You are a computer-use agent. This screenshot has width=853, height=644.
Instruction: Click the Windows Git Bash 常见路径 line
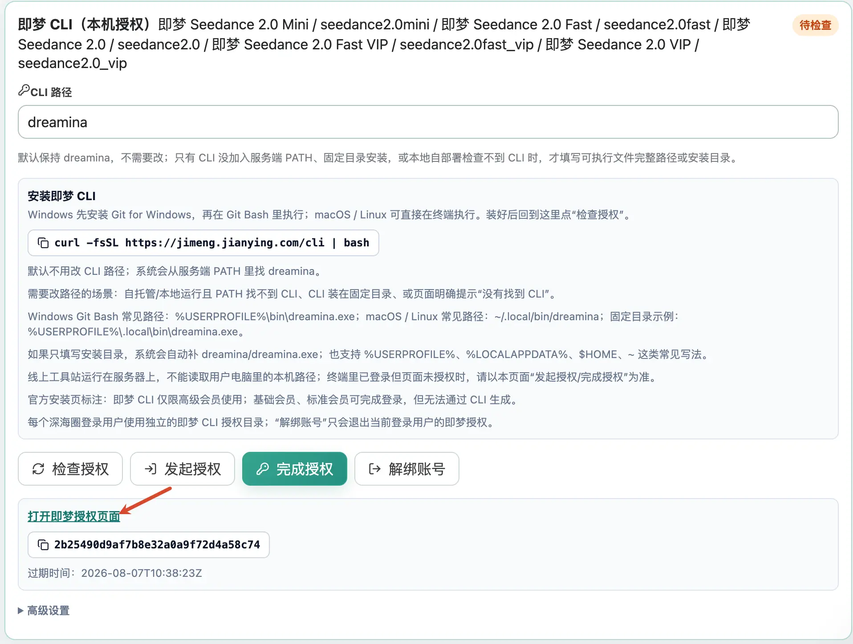353,324
